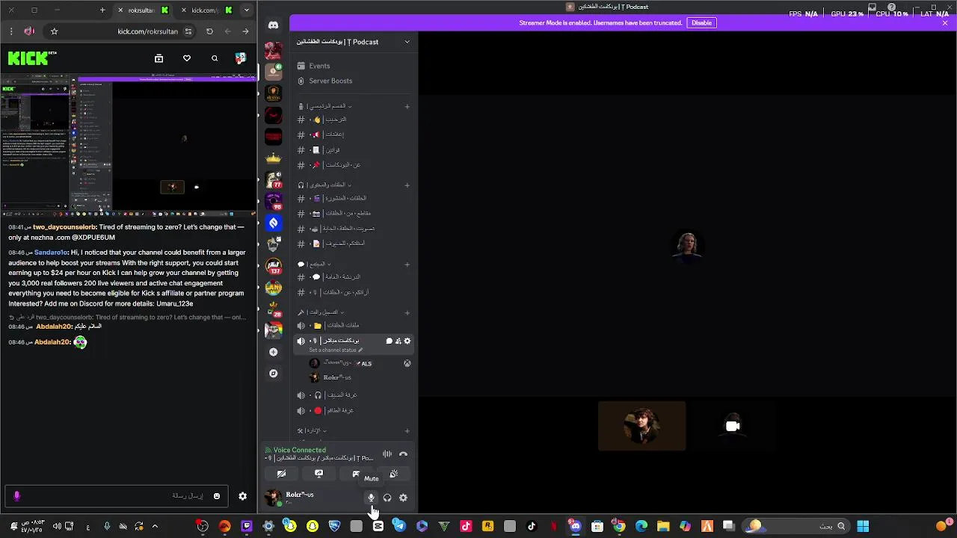The width and height of the screenshot is (957, 538).
Task: Open the soundboard in voice panel
Action: 394,474
